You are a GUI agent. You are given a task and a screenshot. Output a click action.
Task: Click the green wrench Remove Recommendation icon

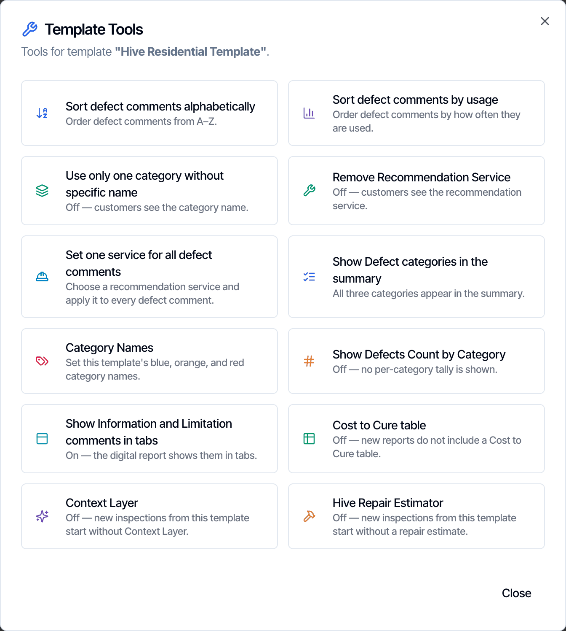(309, 191)
